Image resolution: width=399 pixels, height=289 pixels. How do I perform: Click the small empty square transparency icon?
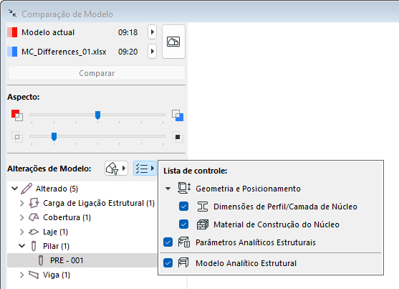coord(17,137)
